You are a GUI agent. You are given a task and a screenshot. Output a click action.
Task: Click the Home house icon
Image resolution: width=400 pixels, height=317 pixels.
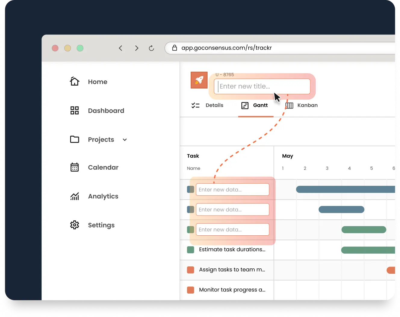point(75,81)
